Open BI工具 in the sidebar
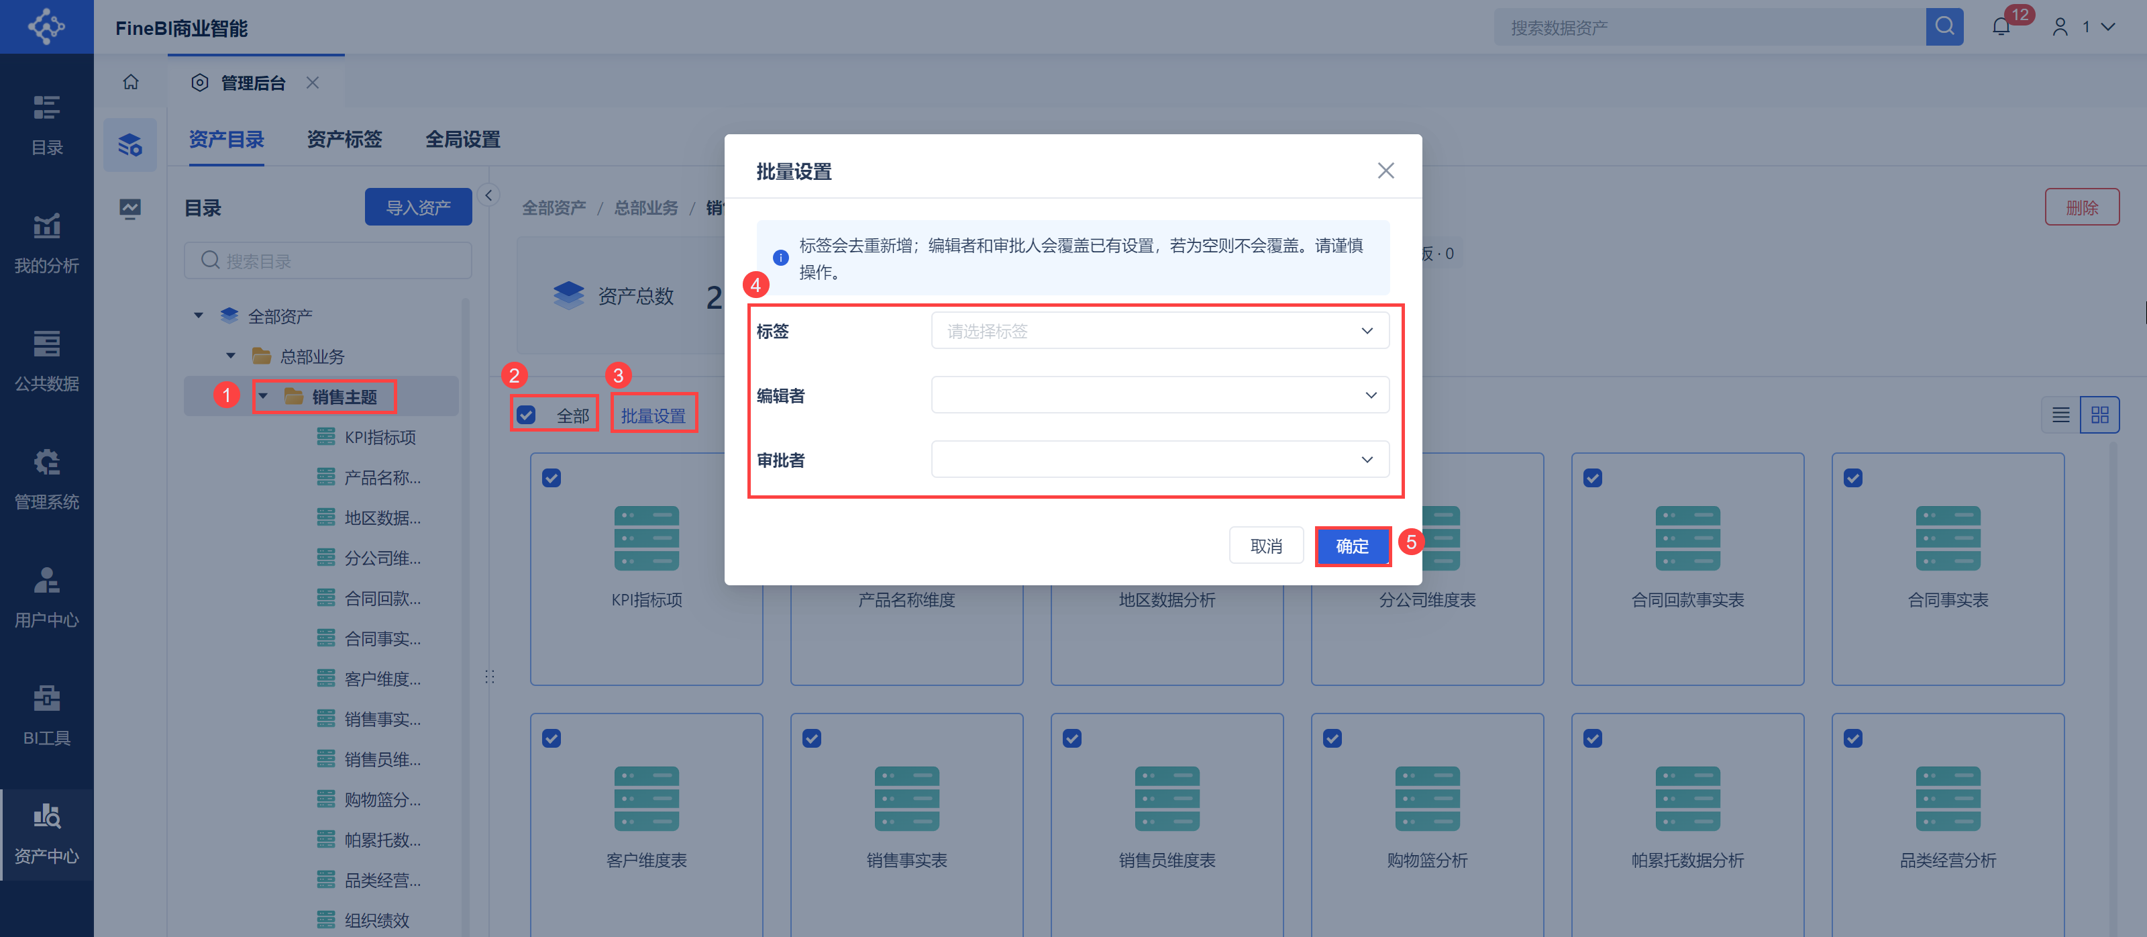The image size is (2147, 937). [47, 716]
